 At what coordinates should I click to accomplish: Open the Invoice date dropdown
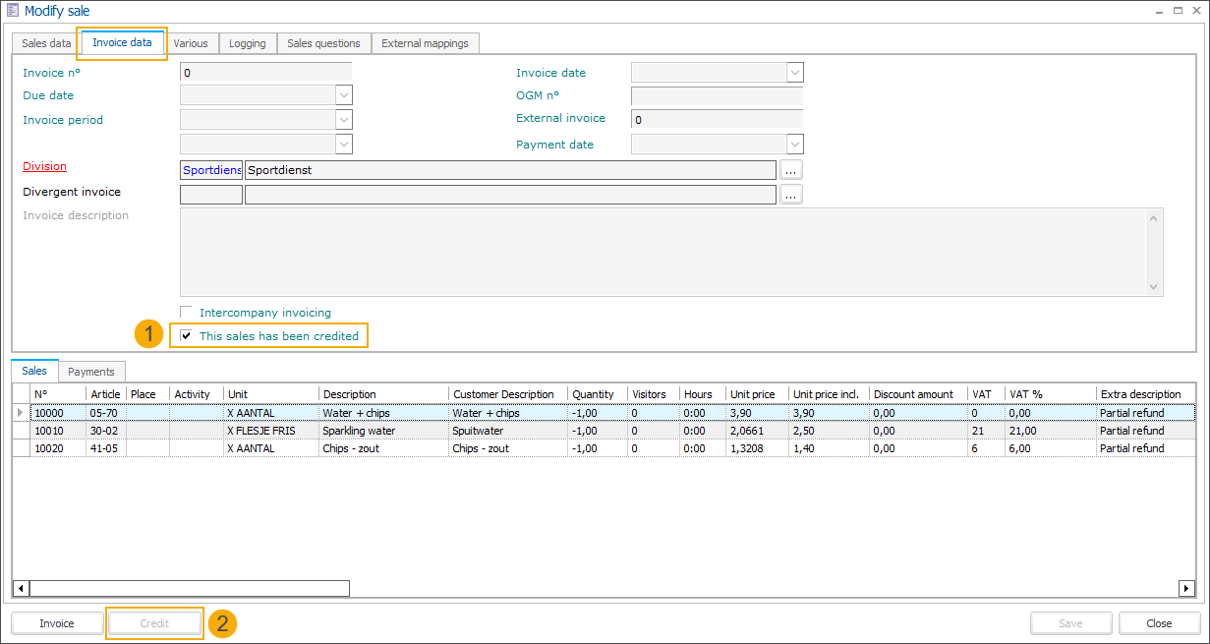[795, 73]
